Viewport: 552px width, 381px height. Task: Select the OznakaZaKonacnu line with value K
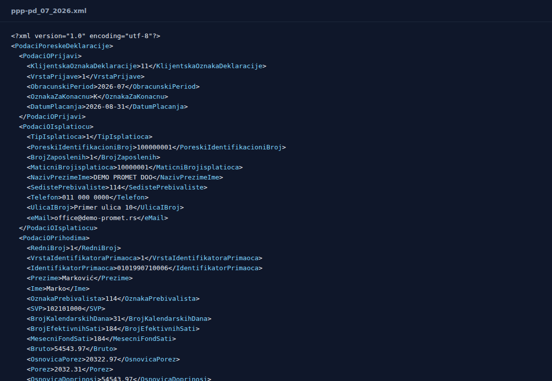[97, 96]
